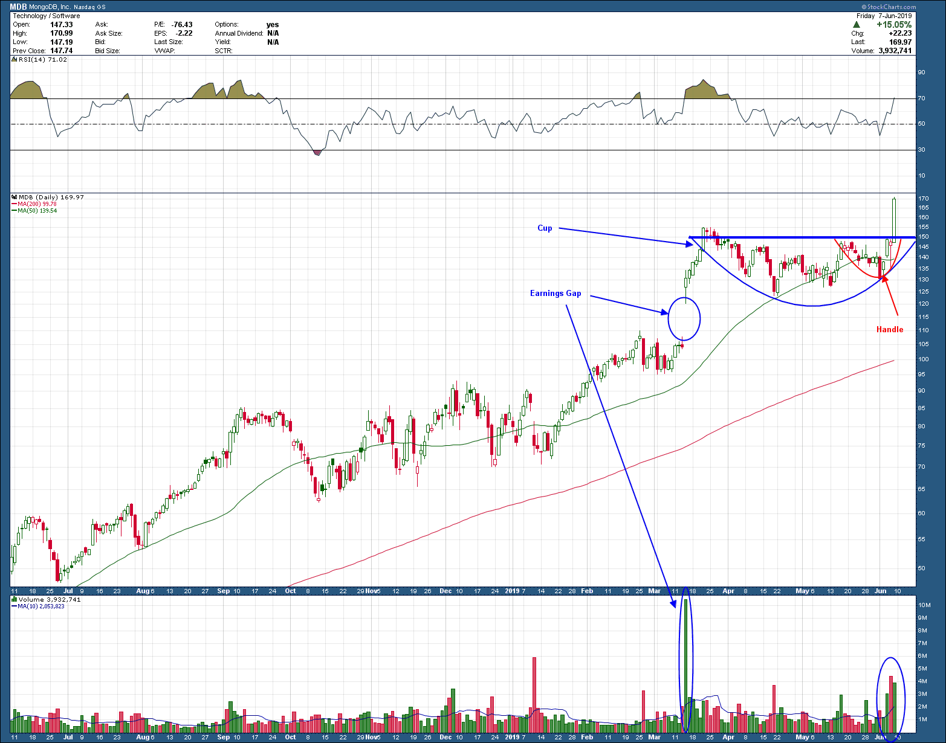Image resolution: width=946 pixels, height=743 pixels.
Task: Click the VWAP label
Action: coord(164,51)
